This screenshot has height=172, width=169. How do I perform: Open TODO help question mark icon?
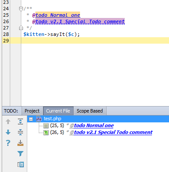(8, 143)
